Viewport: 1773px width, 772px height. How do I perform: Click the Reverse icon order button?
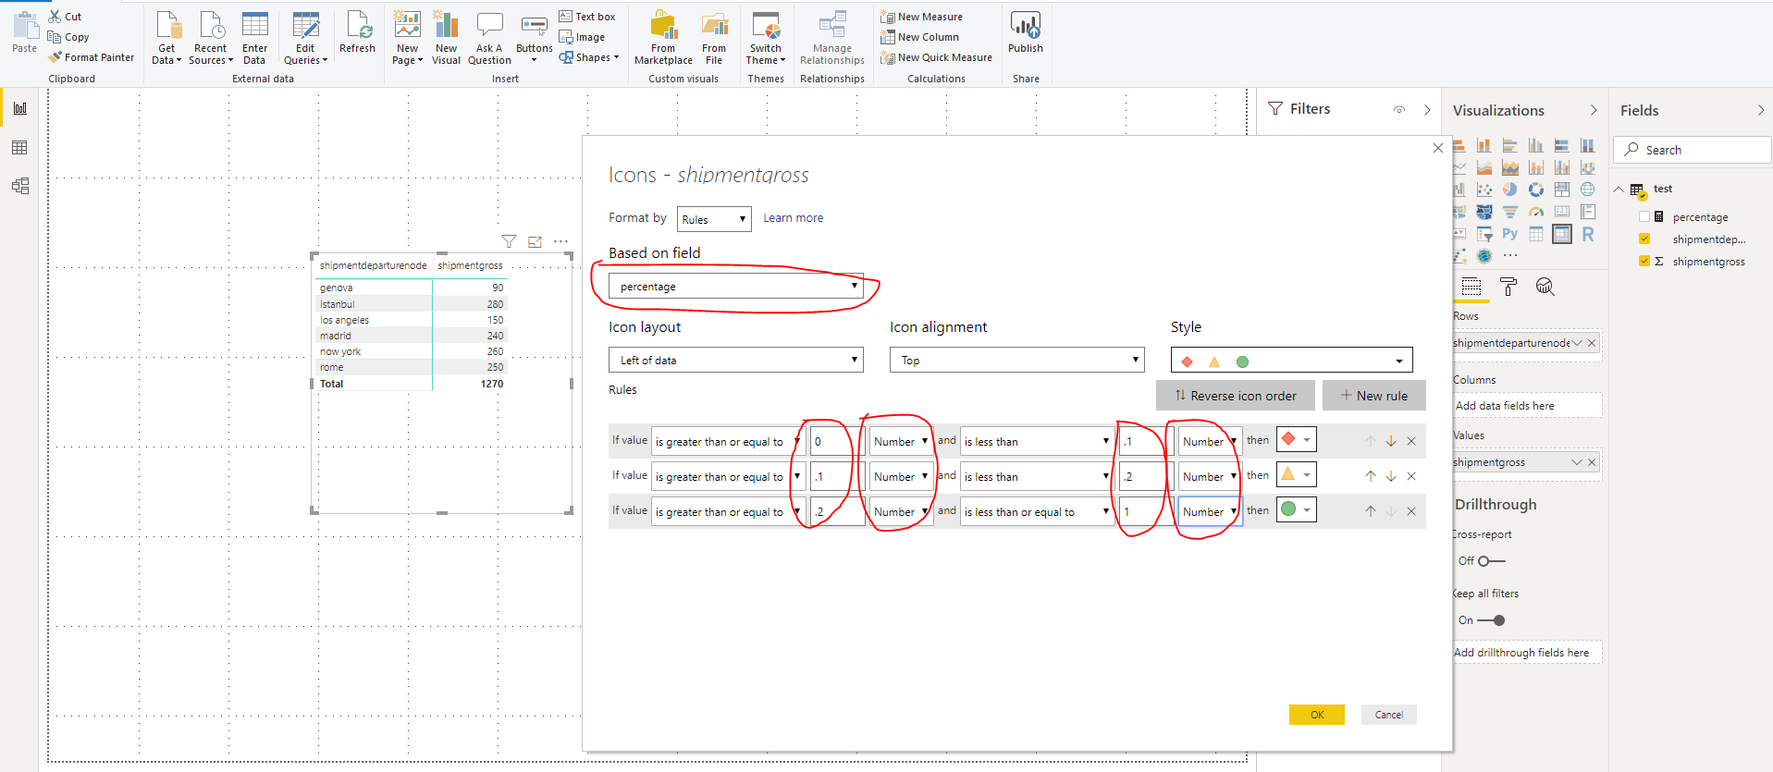(x=1235, y=396)
